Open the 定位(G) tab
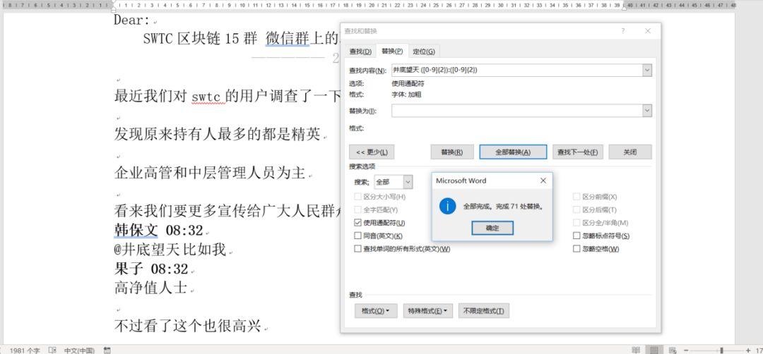The image size is (763, 354). (423, 51)
